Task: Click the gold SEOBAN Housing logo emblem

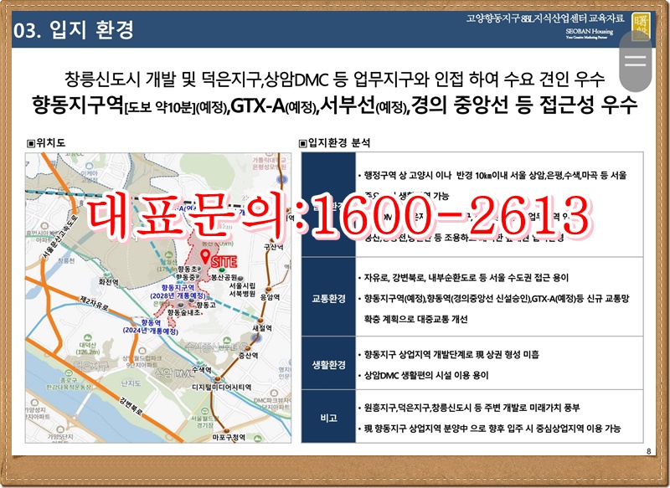Action: click(641, 26)
